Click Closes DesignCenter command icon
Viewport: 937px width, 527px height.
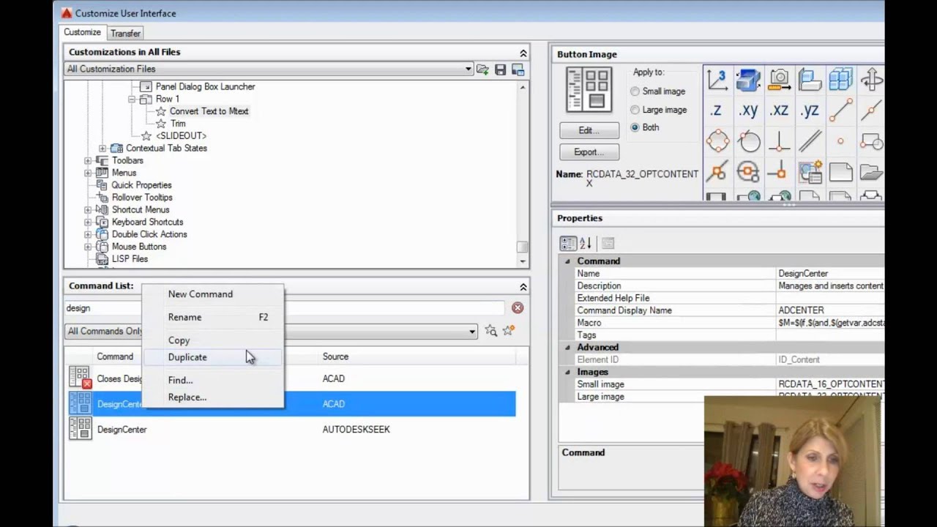point(80,378)
